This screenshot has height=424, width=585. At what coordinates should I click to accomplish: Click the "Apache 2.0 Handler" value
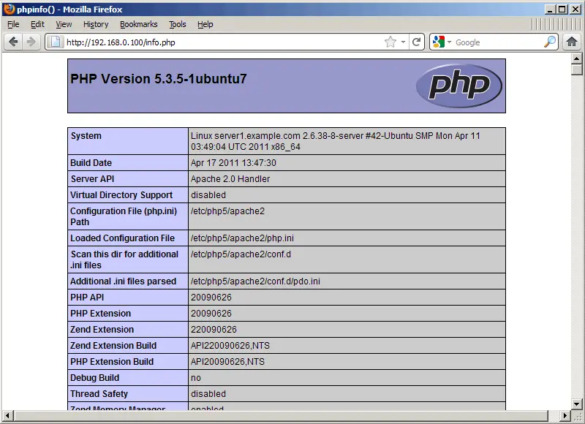point(230,178)
